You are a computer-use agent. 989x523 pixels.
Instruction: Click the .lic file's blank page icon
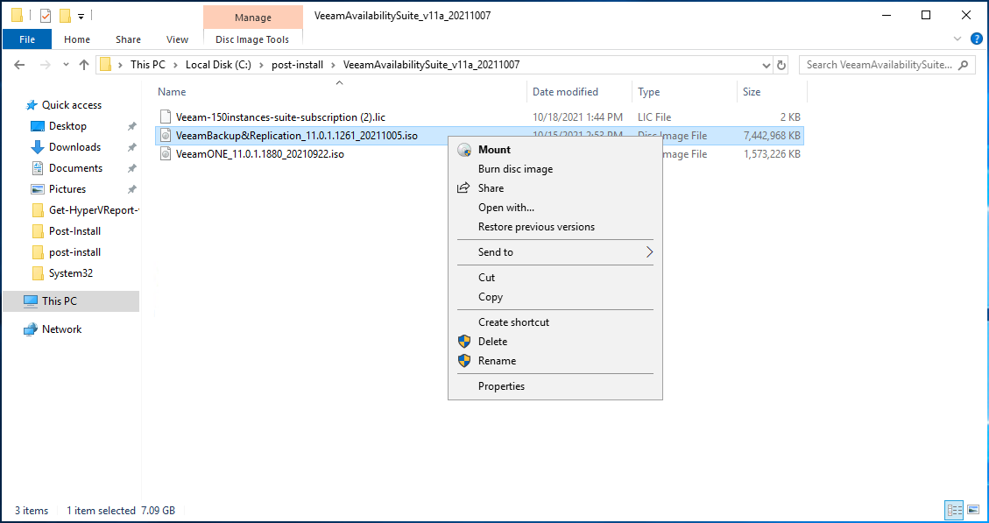[166, 117]
